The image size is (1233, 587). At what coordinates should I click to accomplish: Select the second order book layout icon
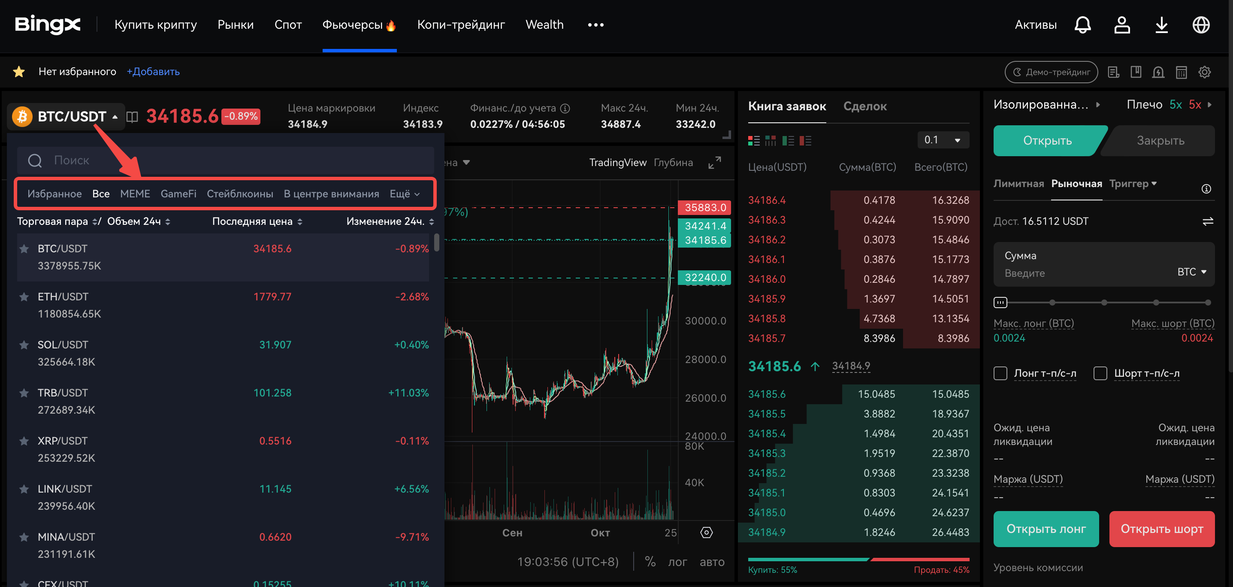point(770,141)
